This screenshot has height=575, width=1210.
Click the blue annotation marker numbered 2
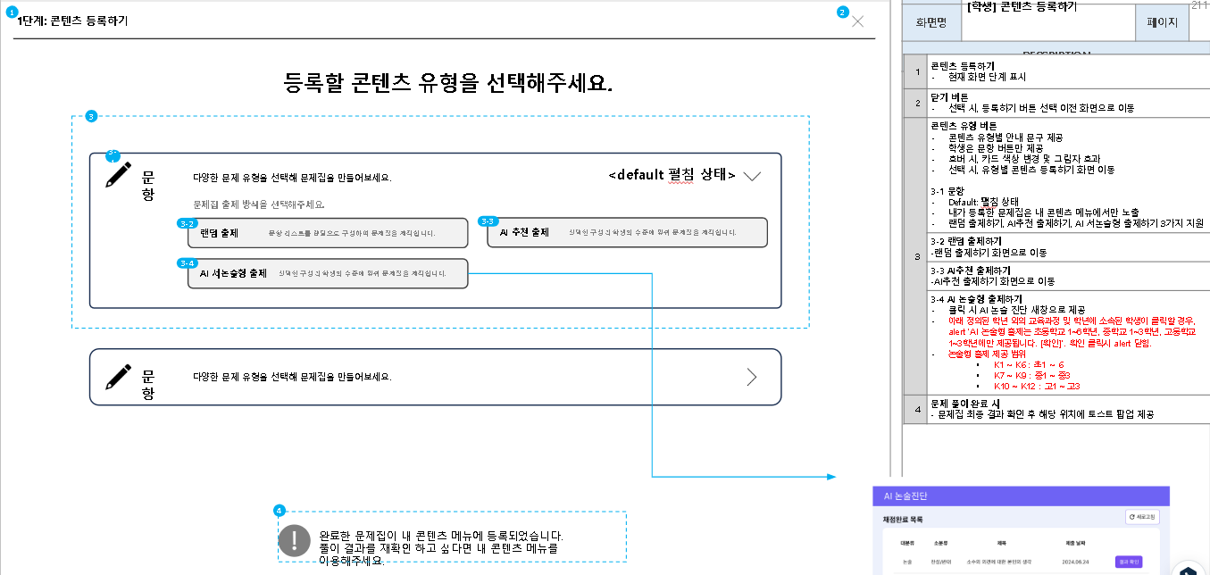842,12
